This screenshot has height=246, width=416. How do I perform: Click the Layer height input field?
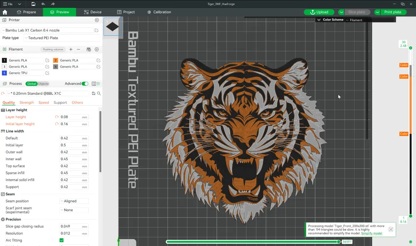click(74, 117)
